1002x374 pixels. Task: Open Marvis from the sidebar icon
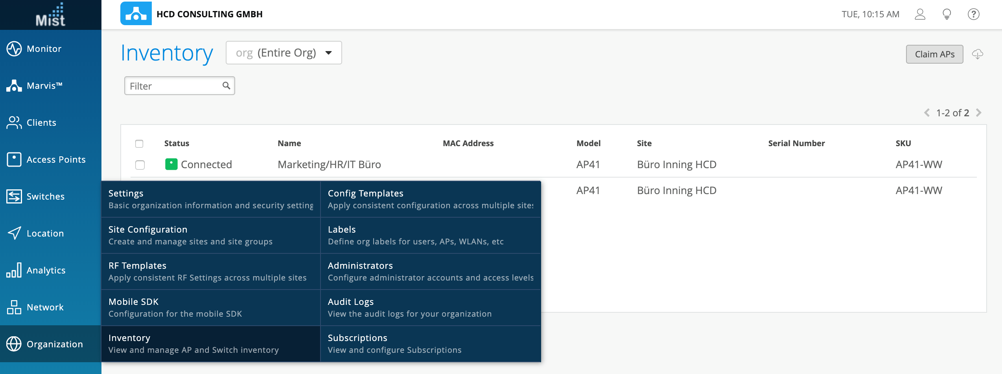click(14, 86)
